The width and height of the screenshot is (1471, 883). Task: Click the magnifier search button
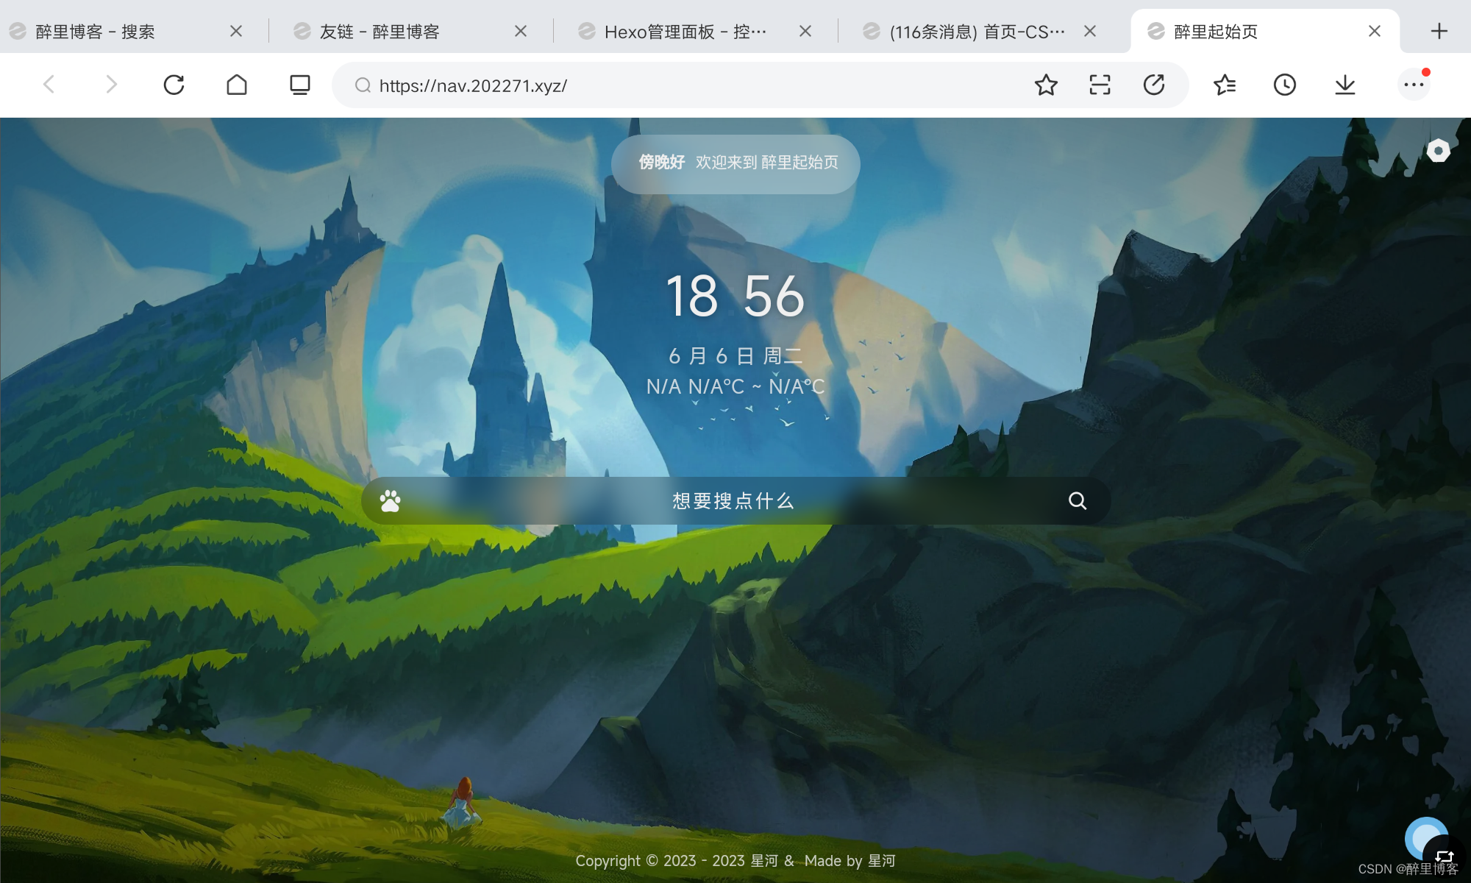click(x=1078, y=501)
